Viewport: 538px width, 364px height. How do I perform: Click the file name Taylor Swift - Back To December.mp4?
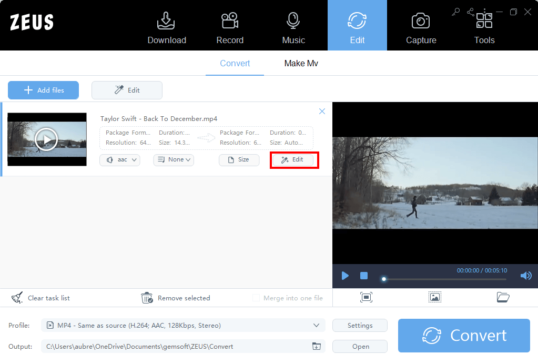(158, 119)
